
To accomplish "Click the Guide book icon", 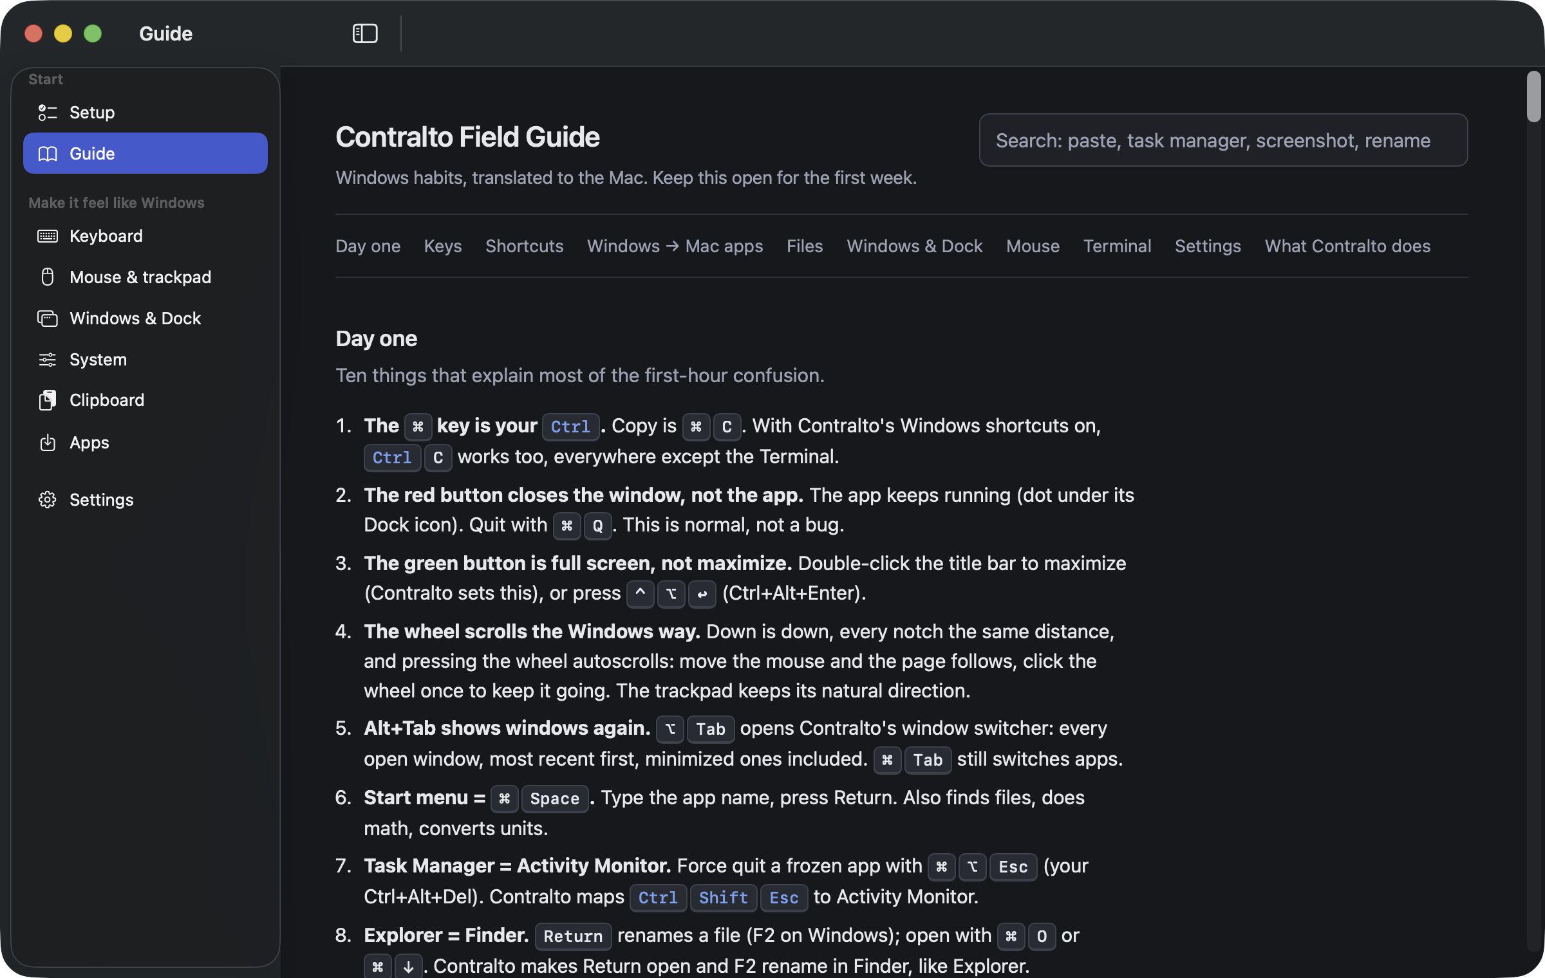I will (x=48, y=154).
